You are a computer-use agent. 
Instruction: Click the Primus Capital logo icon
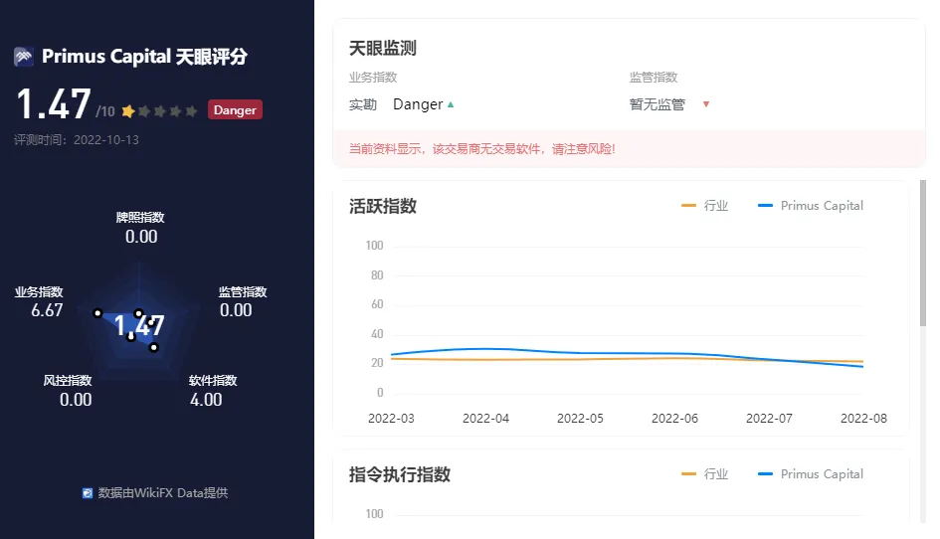point(24,57)
